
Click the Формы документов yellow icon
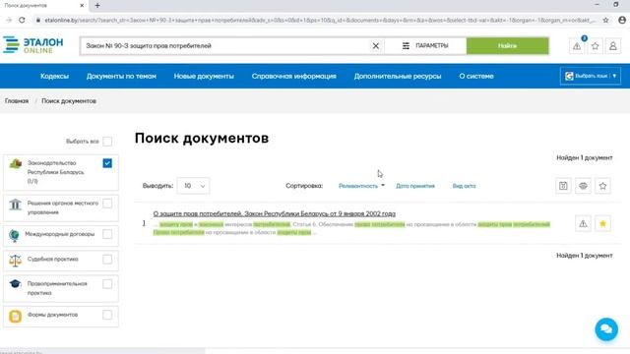[16, 317]
